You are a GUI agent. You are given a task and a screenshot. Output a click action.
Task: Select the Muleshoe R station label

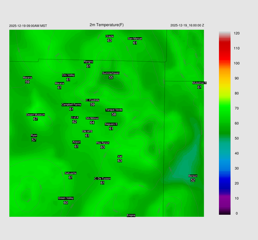click(199, 83)
